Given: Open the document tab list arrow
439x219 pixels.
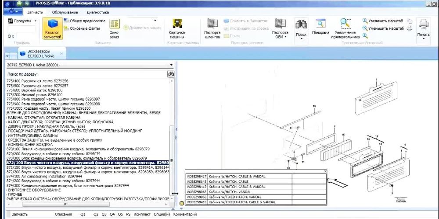Looking at the screenshot, I should coord(7,56).
